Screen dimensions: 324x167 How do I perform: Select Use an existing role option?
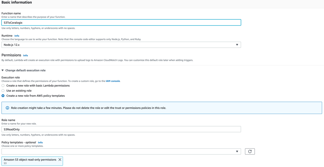click(3, 91)
